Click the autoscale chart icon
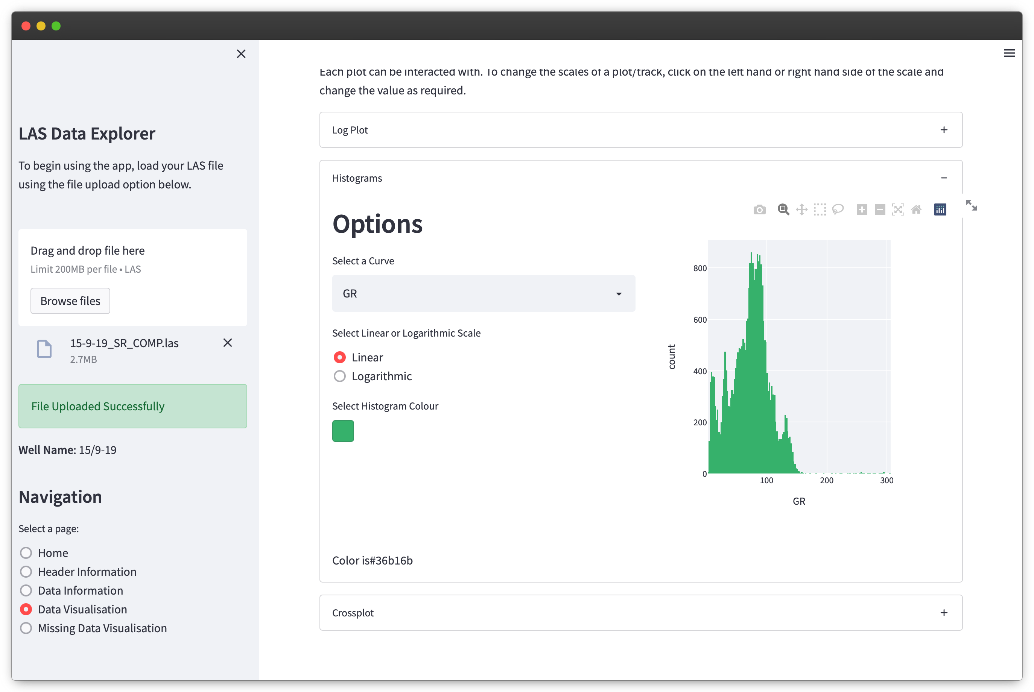The image size is (1034, 692). pos(897,209)
